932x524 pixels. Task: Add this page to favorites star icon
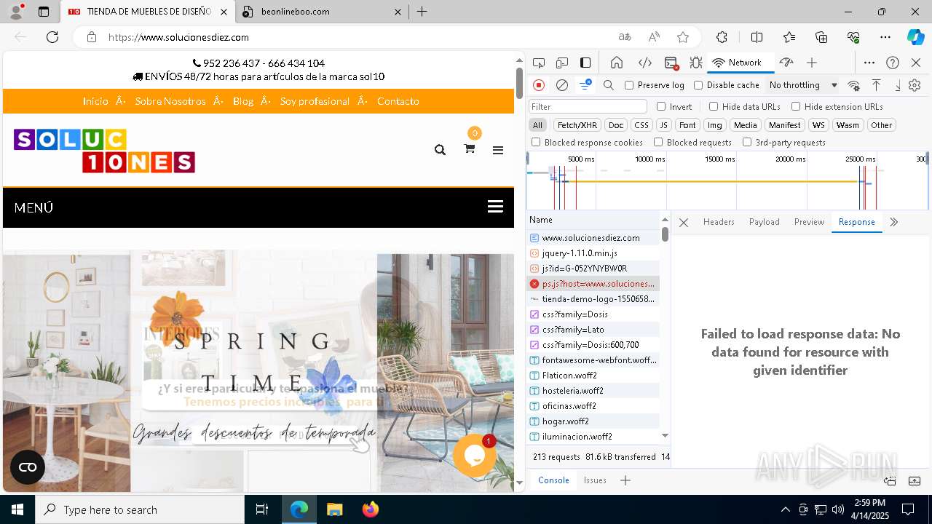point(683,37)
